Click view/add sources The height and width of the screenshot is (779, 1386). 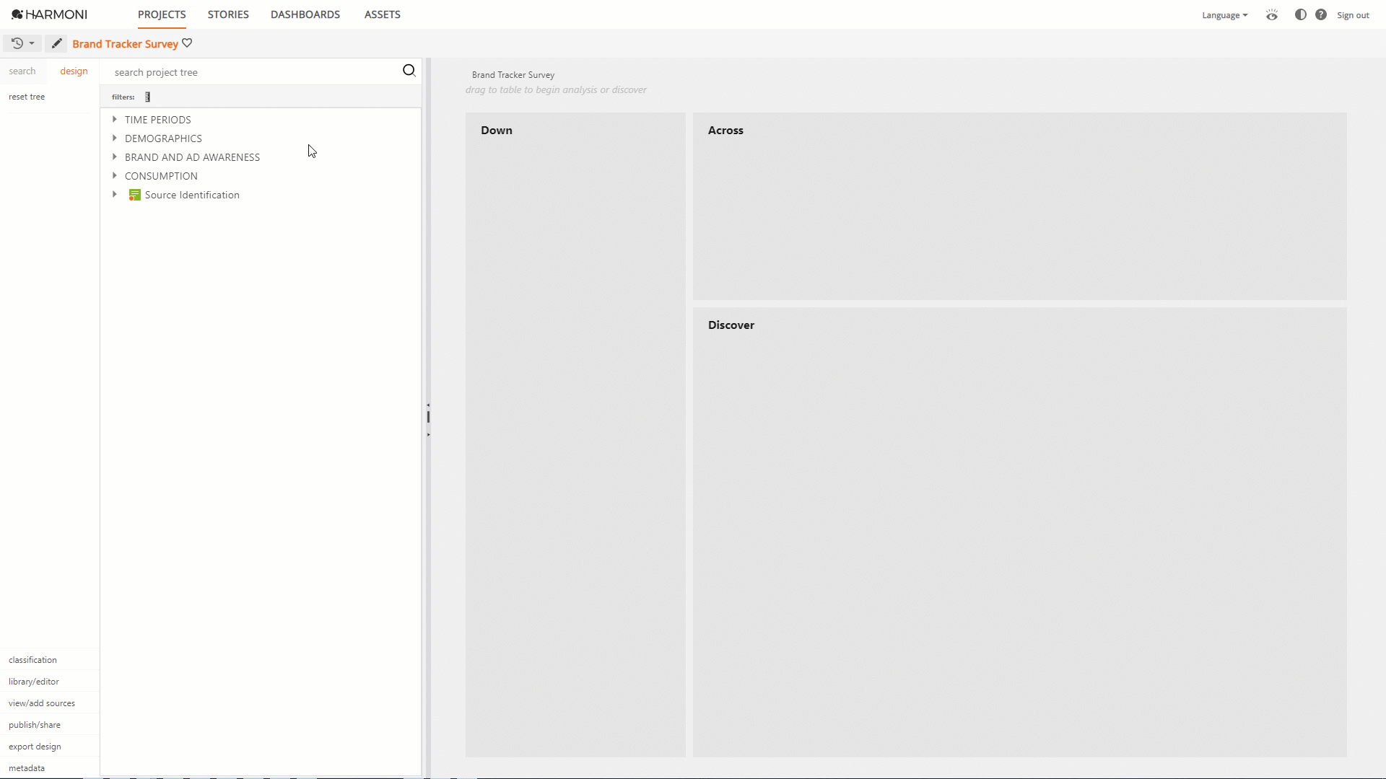pos(42,703)
